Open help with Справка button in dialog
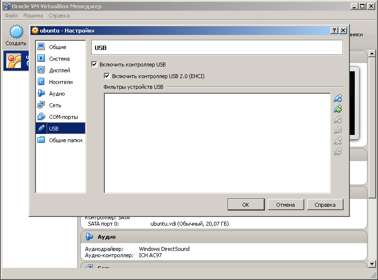 point(325,204)
